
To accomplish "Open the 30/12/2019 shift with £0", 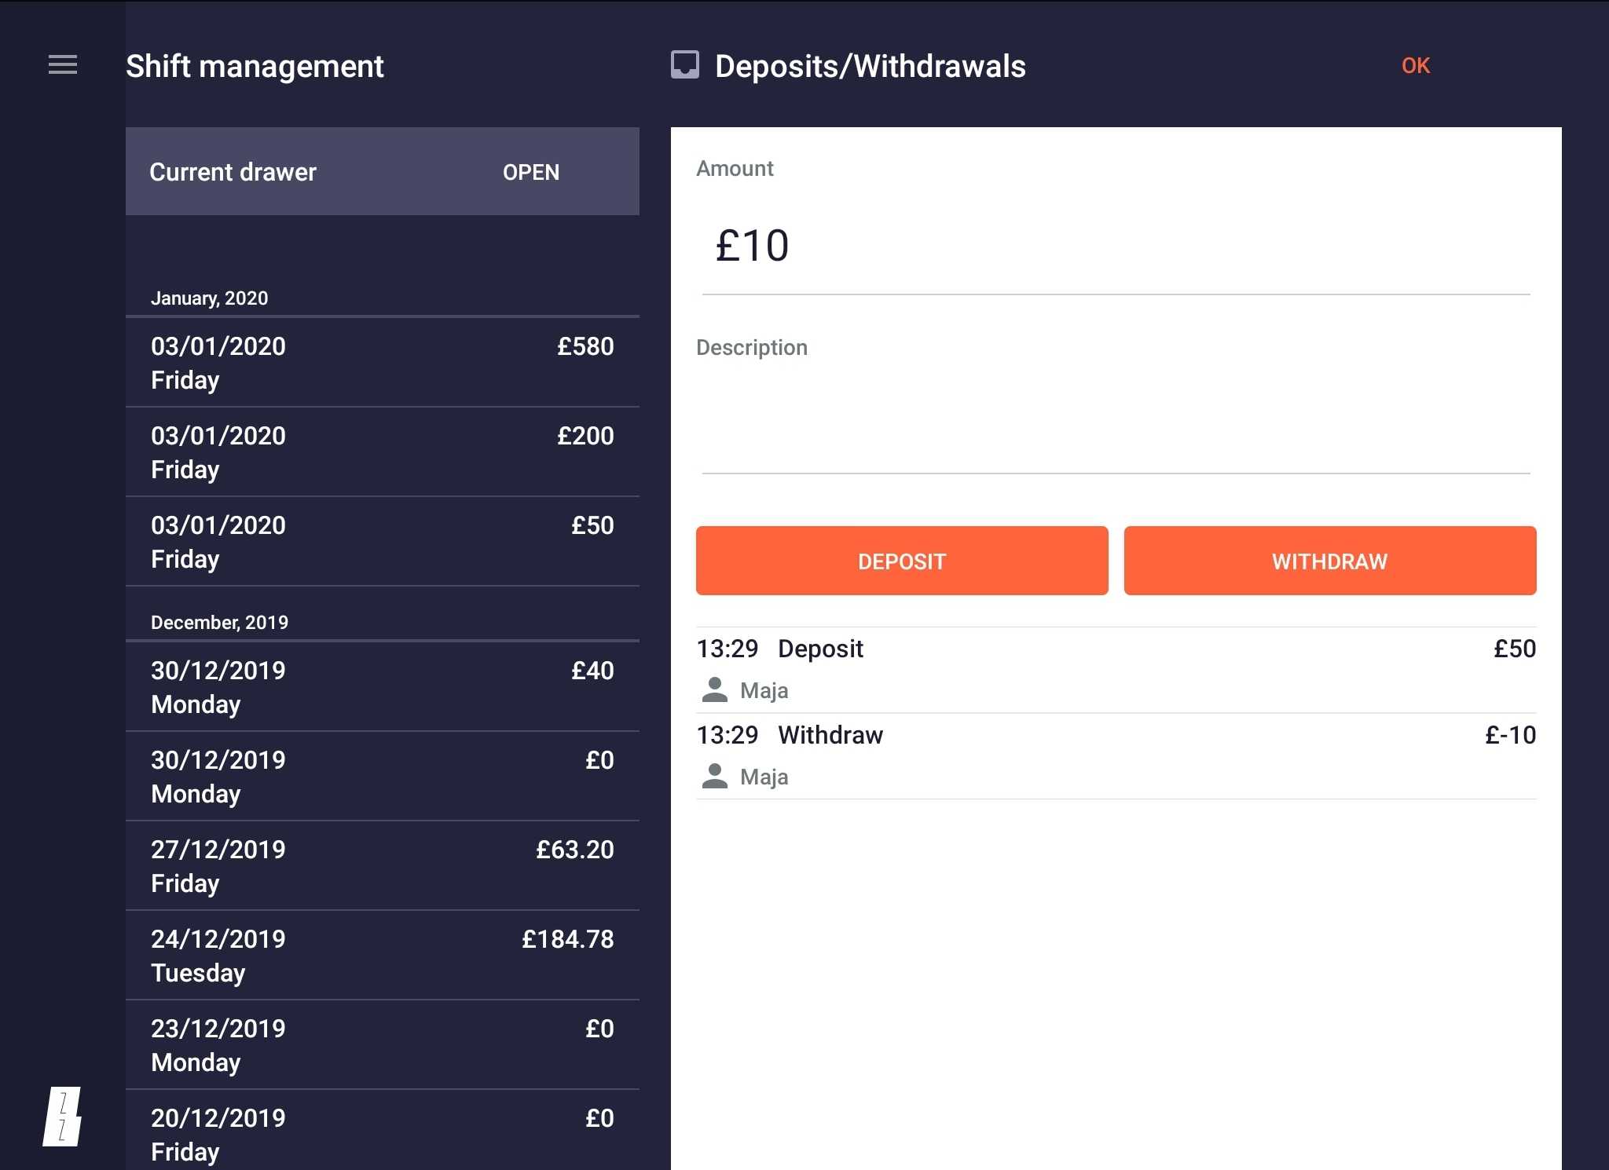I will pyautogui.click(x=383, y=777).
